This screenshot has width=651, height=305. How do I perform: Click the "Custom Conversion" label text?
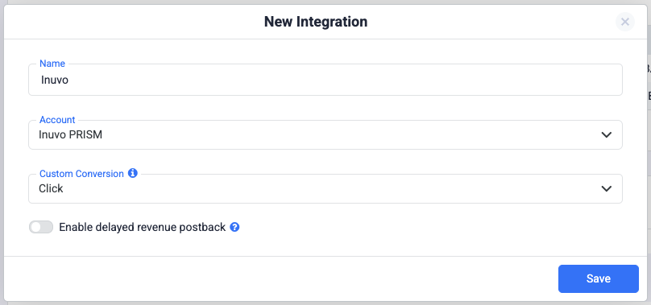point(82,174)
